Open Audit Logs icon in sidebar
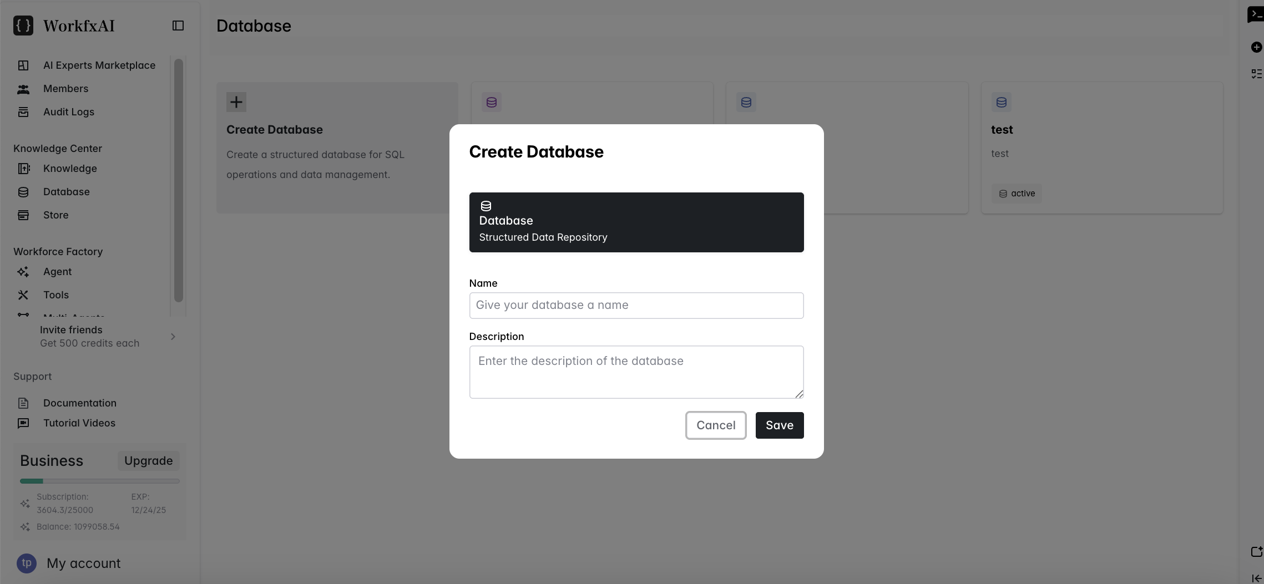 point(23,112)
